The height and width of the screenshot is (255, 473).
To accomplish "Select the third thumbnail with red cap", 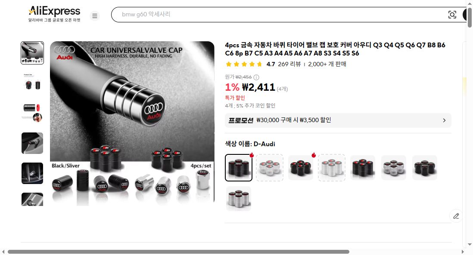I will click(x=32, y=113).
